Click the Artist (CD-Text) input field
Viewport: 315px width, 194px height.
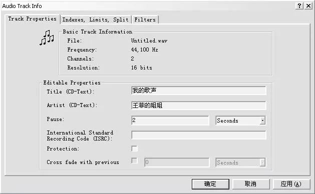click(x=199, y=105)
